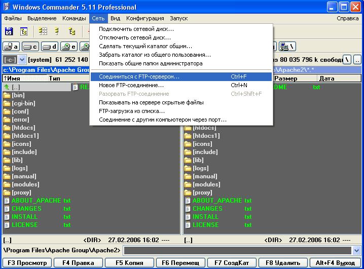Click CHANGES file icon in right panel
364x269 pixels.
[x=188, y=209]
